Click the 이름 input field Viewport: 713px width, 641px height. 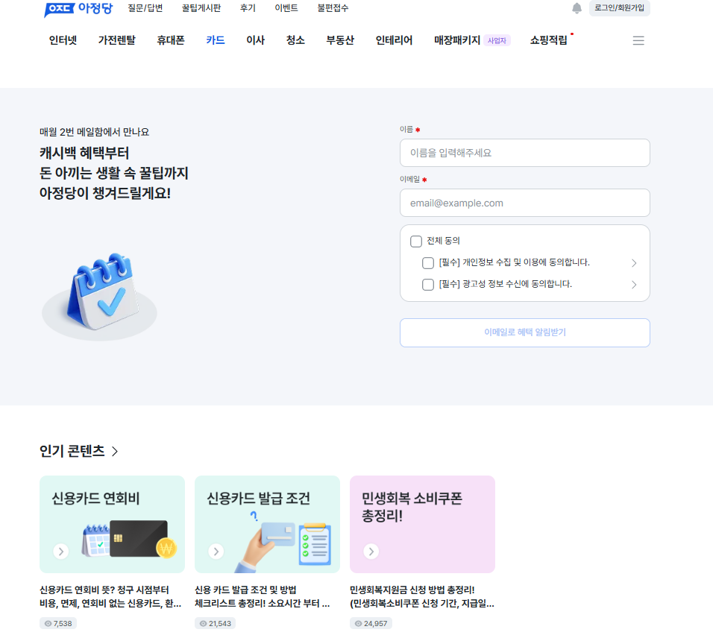tap(525, 153)
